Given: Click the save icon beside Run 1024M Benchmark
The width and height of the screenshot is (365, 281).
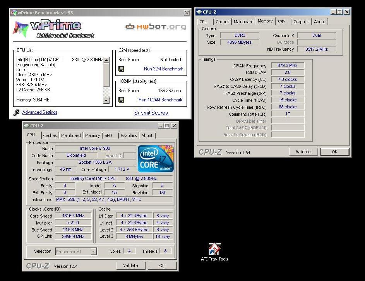Looking at the screenshot, I should tap(121, 100).
